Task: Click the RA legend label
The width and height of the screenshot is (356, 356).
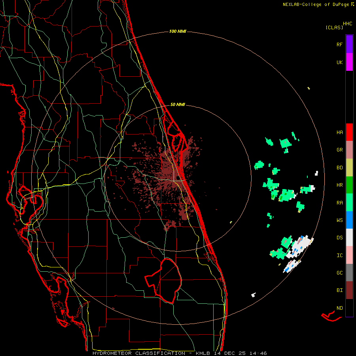Action: tap(340, 203)
